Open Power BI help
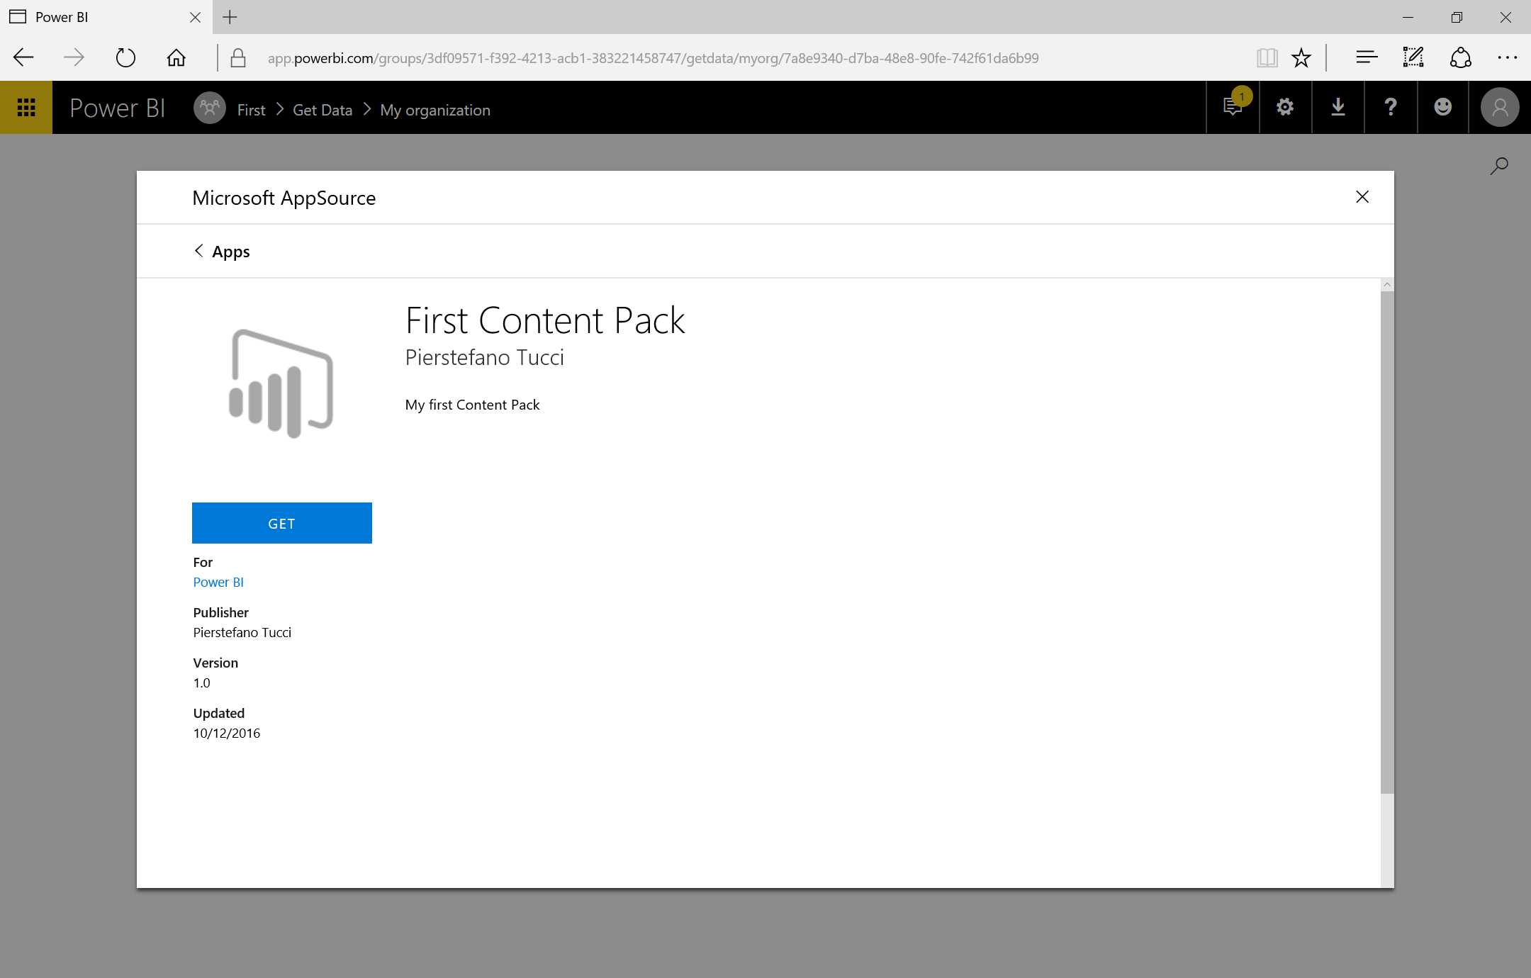The height and width of the screenshot is (978, 1531). [x=1390, y=107]
